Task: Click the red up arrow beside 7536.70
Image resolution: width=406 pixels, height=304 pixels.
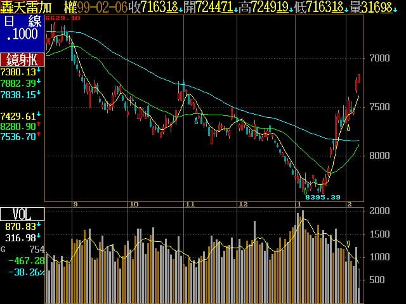Action: 39,137
